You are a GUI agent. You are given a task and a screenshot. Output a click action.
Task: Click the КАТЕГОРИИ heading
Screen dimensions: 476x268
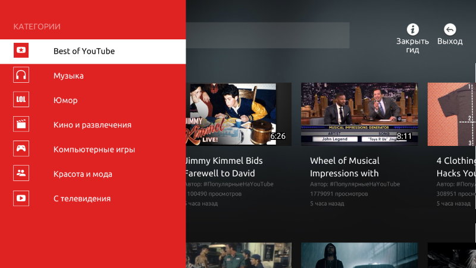(37, 26)
